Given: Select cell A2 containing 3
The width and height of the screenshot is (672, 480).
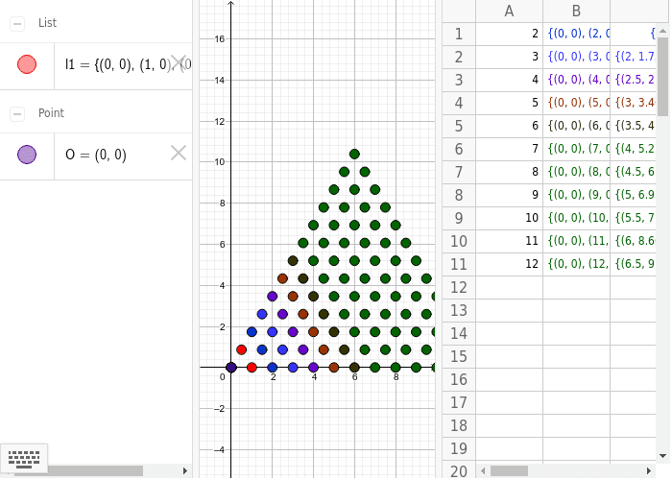Looking at the screenshot, I should [x=509, y=57].
